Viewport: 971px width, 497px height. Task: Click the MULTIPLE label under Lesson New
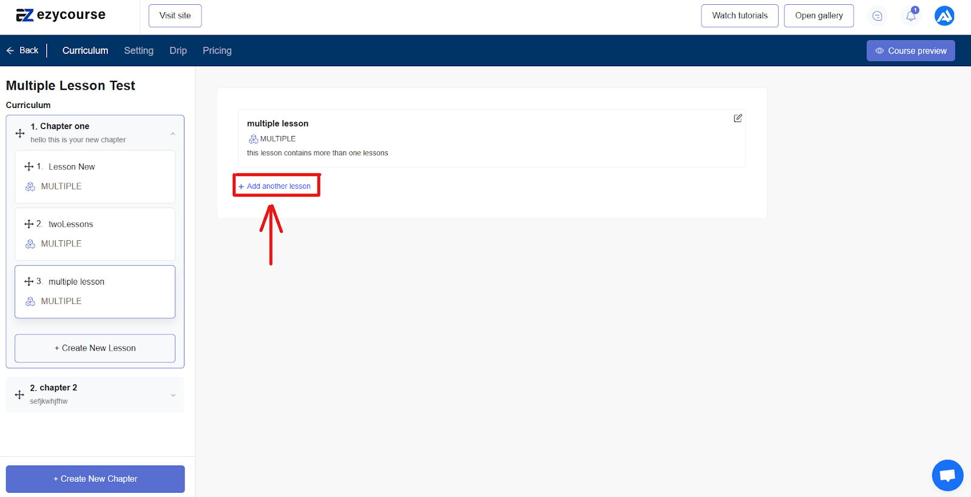click(61, 186)
